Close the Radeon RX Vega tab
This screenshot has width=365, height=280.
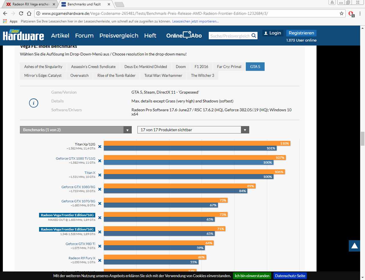(54, 4)
